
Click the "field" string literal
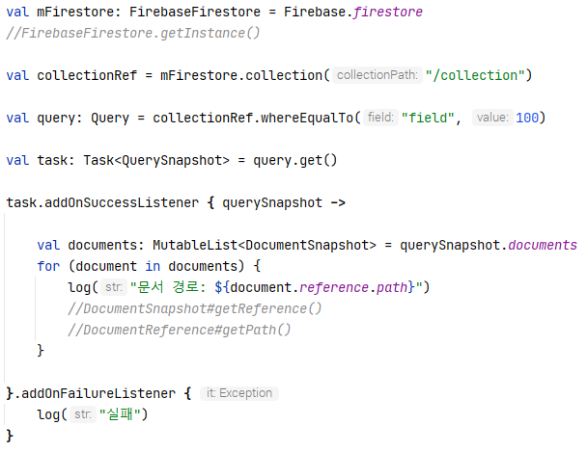pos(428,118)
